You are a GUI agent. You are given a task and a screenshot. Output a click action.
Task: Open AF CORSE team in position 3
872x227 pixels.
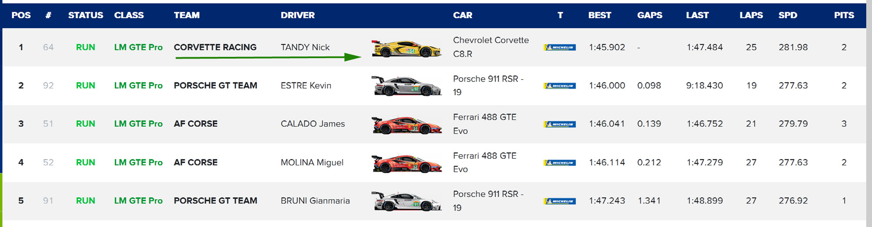point(196,124)
